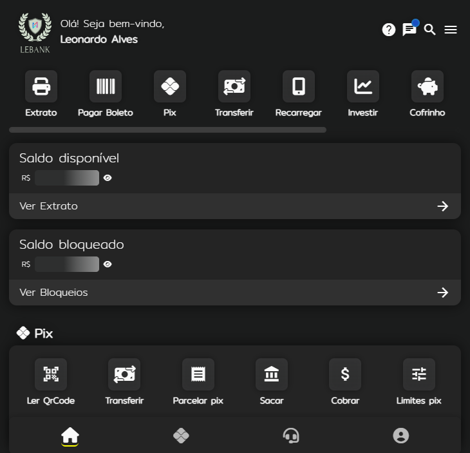
Task: Tap the Recarregar phone icon
Action: 299,86
